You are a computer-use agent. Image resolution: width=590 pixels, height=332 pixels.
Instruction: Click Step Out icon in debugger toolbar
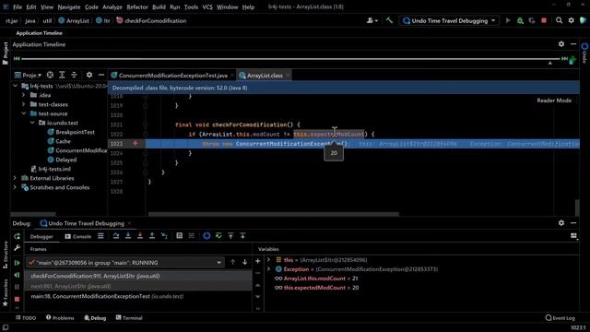pos(152,236)
